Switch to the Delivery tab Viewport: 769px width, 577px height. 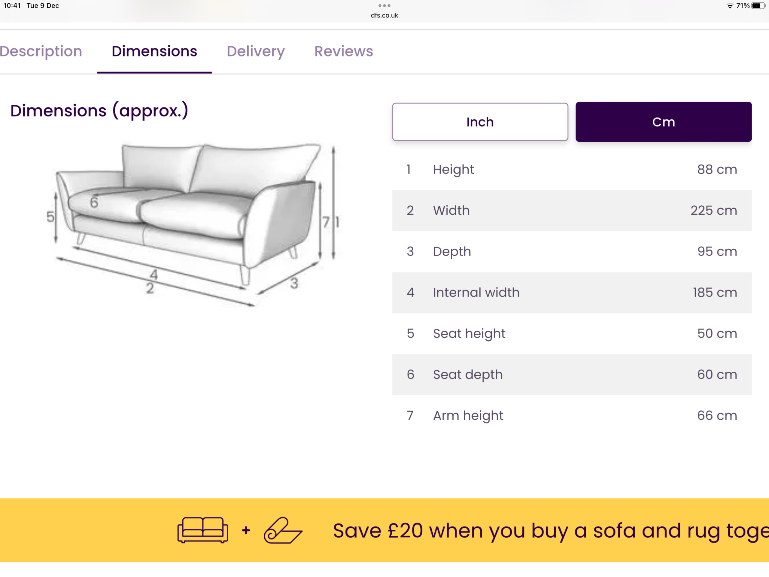click(x=256, y=51)
